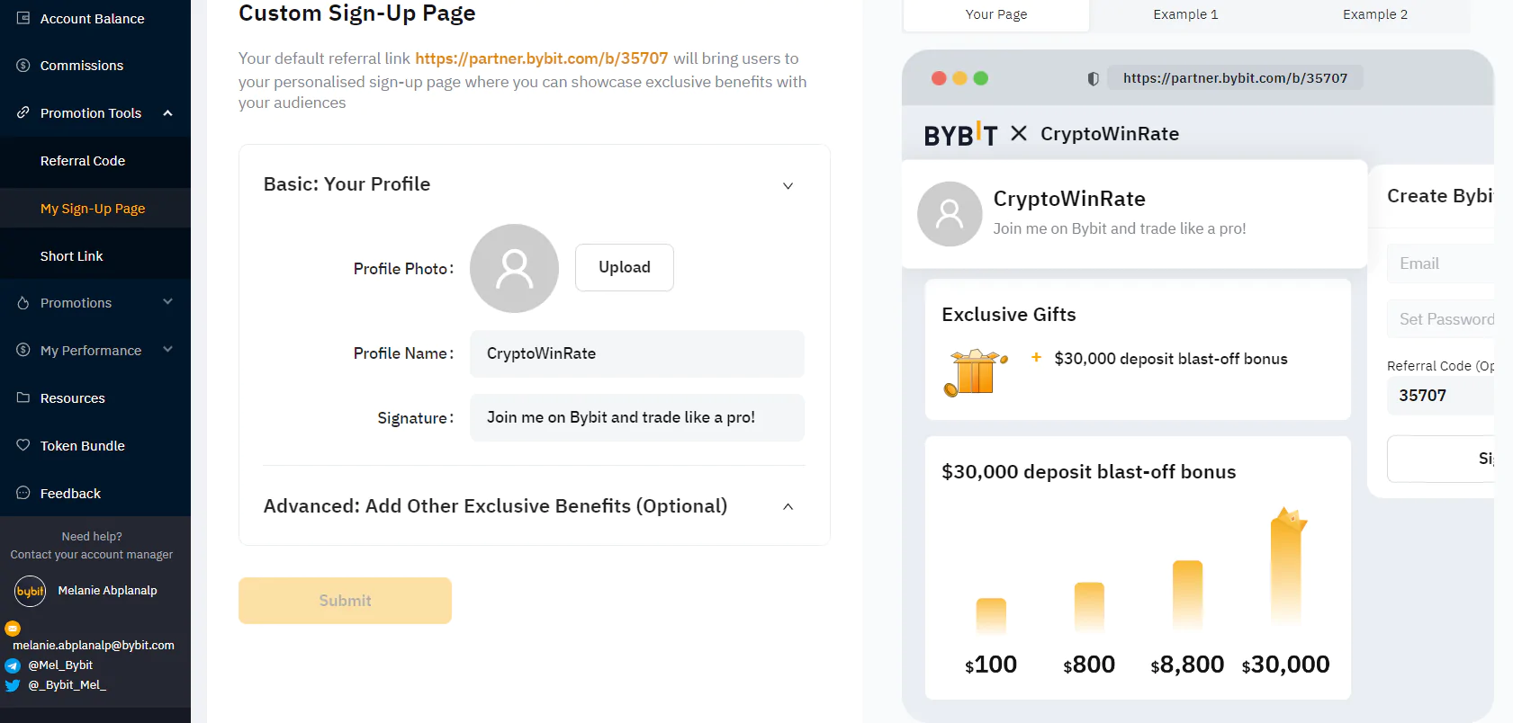This screenshot has width=1513, height=723.
Task: Click the BYBIT logo in preview
Action: (x=960, y=135)
